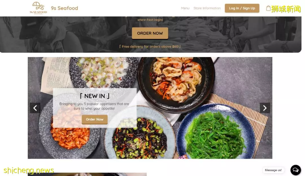This screenshot has height=176, width=305.
Task: Select the Message us! label
Action: coord(273,170)
